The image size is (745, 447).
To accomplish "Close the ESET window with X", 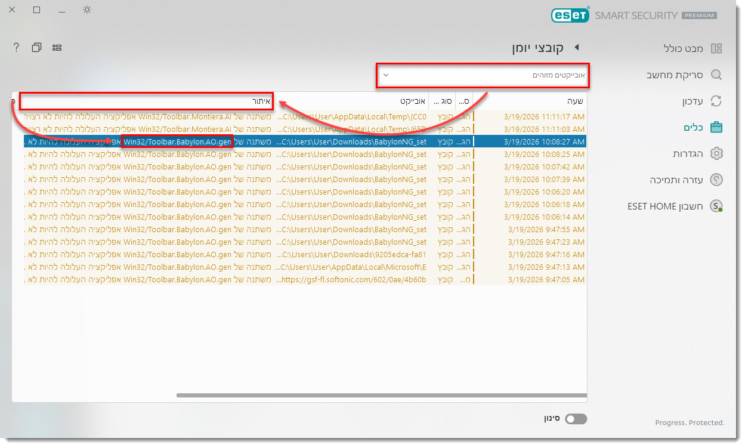I will pyautogui.click(x=13, y=10).
